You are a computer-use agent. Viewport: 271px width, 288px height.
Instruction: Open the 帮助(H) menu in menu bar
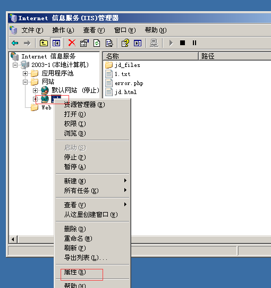[x=156, y=30]
